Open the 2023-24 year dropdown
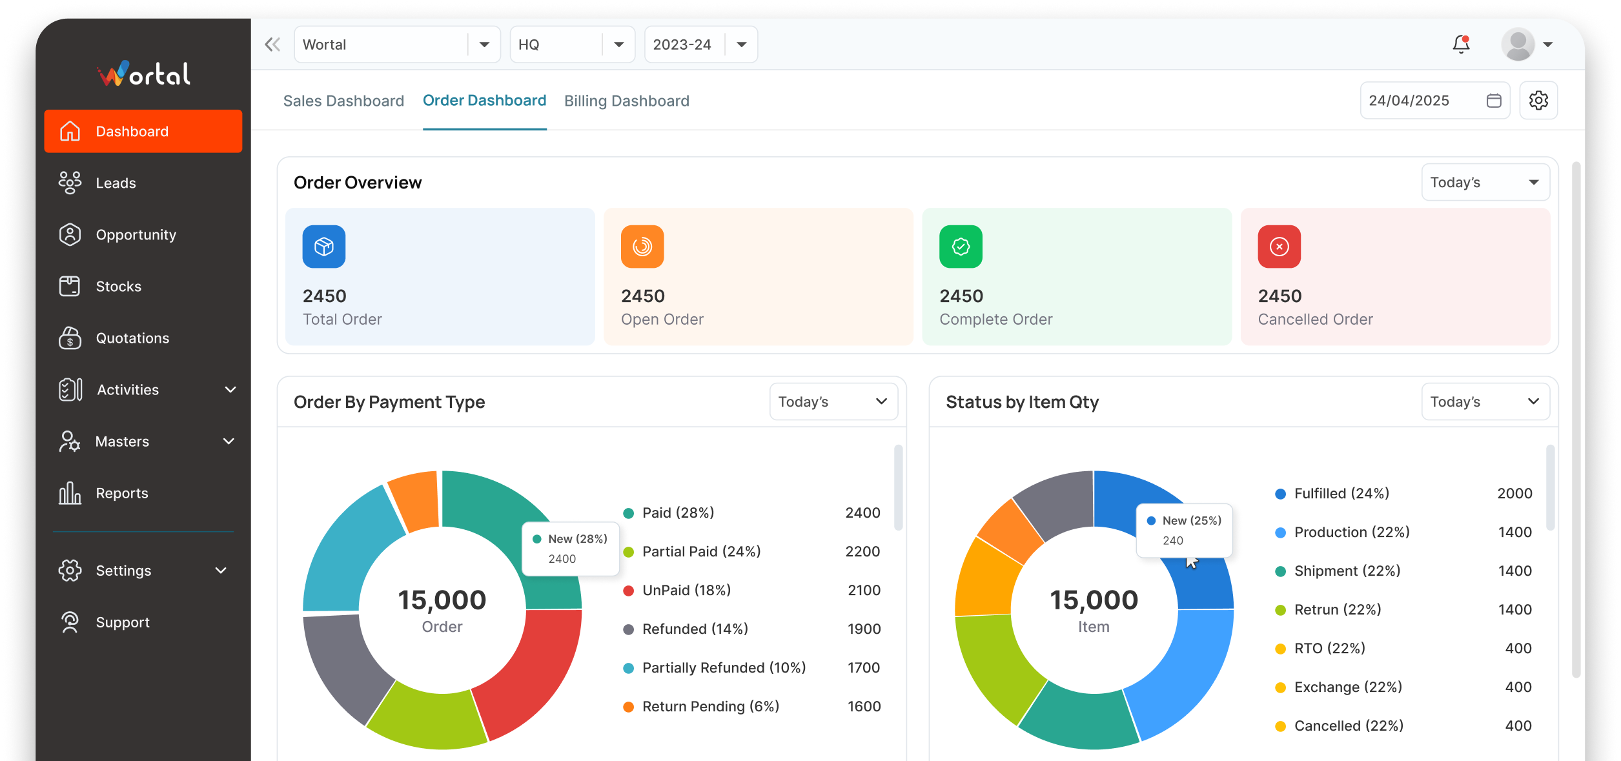 700,45
